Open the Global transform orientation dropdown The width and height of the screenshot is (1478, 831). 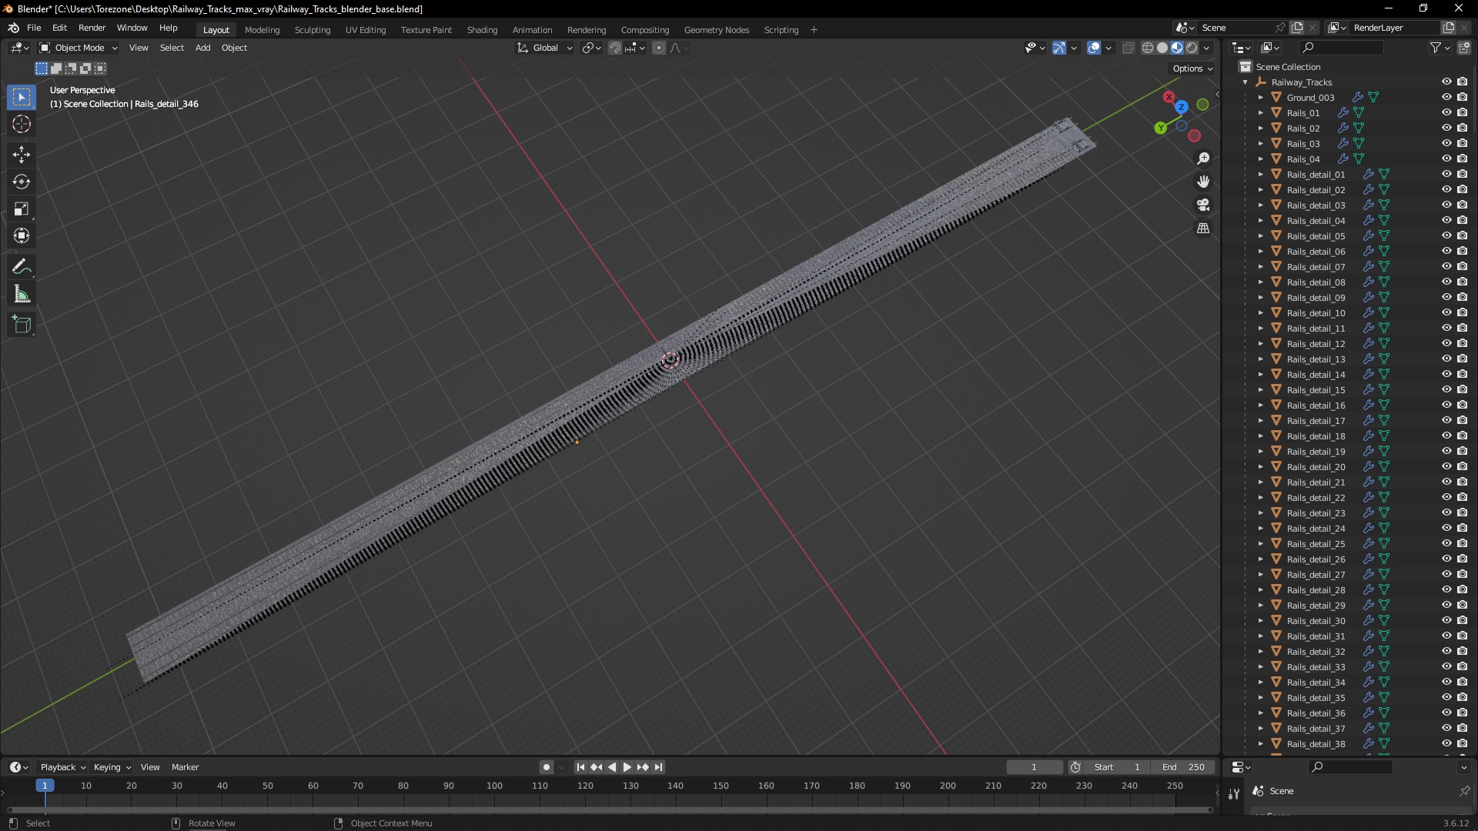[x=545, y=48]
